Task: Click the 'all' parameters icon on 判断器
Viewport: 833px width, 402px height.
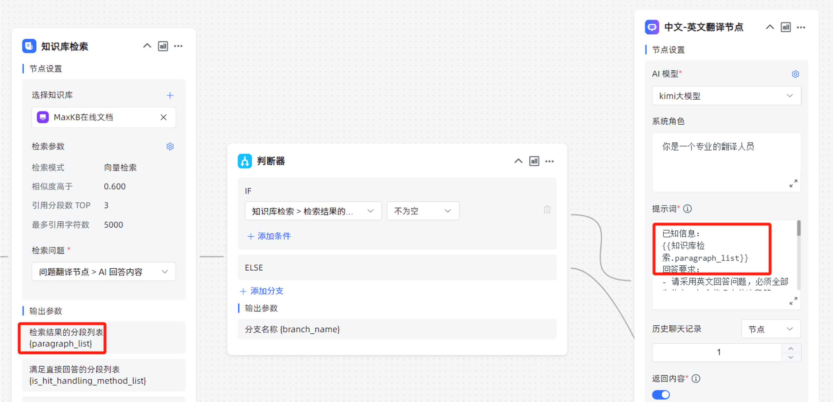Action: point(534,161)
